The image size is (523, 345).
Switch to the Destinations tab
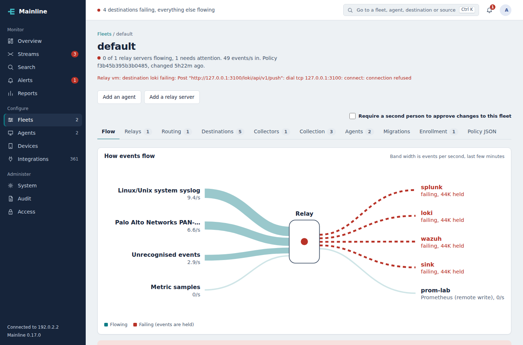point(222,131)
